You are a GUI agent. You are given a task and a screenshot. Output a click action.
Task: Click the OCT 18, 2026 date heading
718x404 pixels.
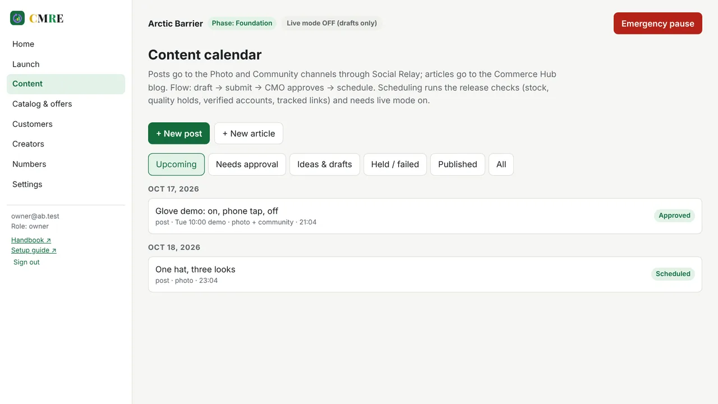174,247
